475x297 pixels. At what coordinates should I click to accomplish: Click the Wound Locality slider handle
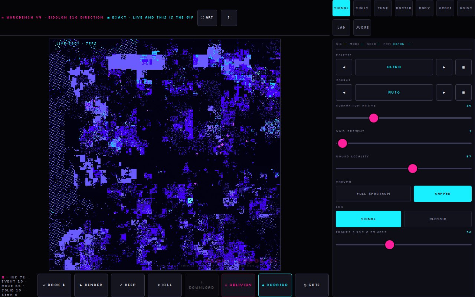pos(413,169)
